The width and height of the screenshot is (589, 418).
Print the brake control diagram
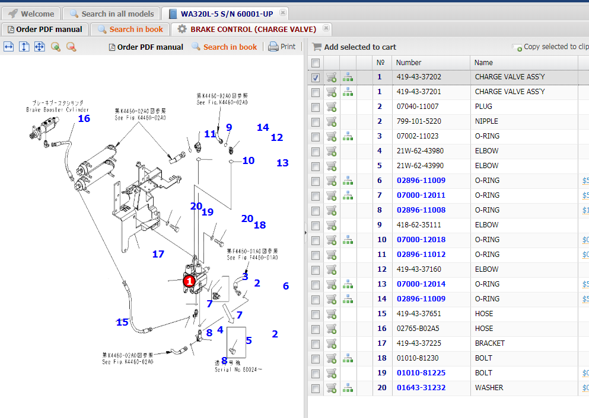282,47
